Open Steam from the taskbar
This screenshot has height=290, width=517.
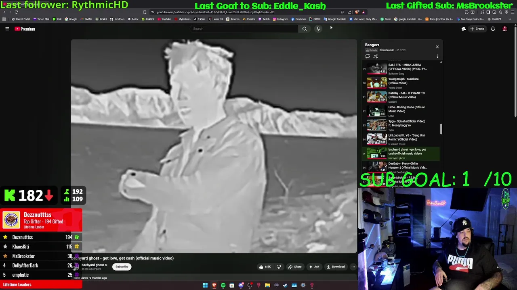[285, 285]
